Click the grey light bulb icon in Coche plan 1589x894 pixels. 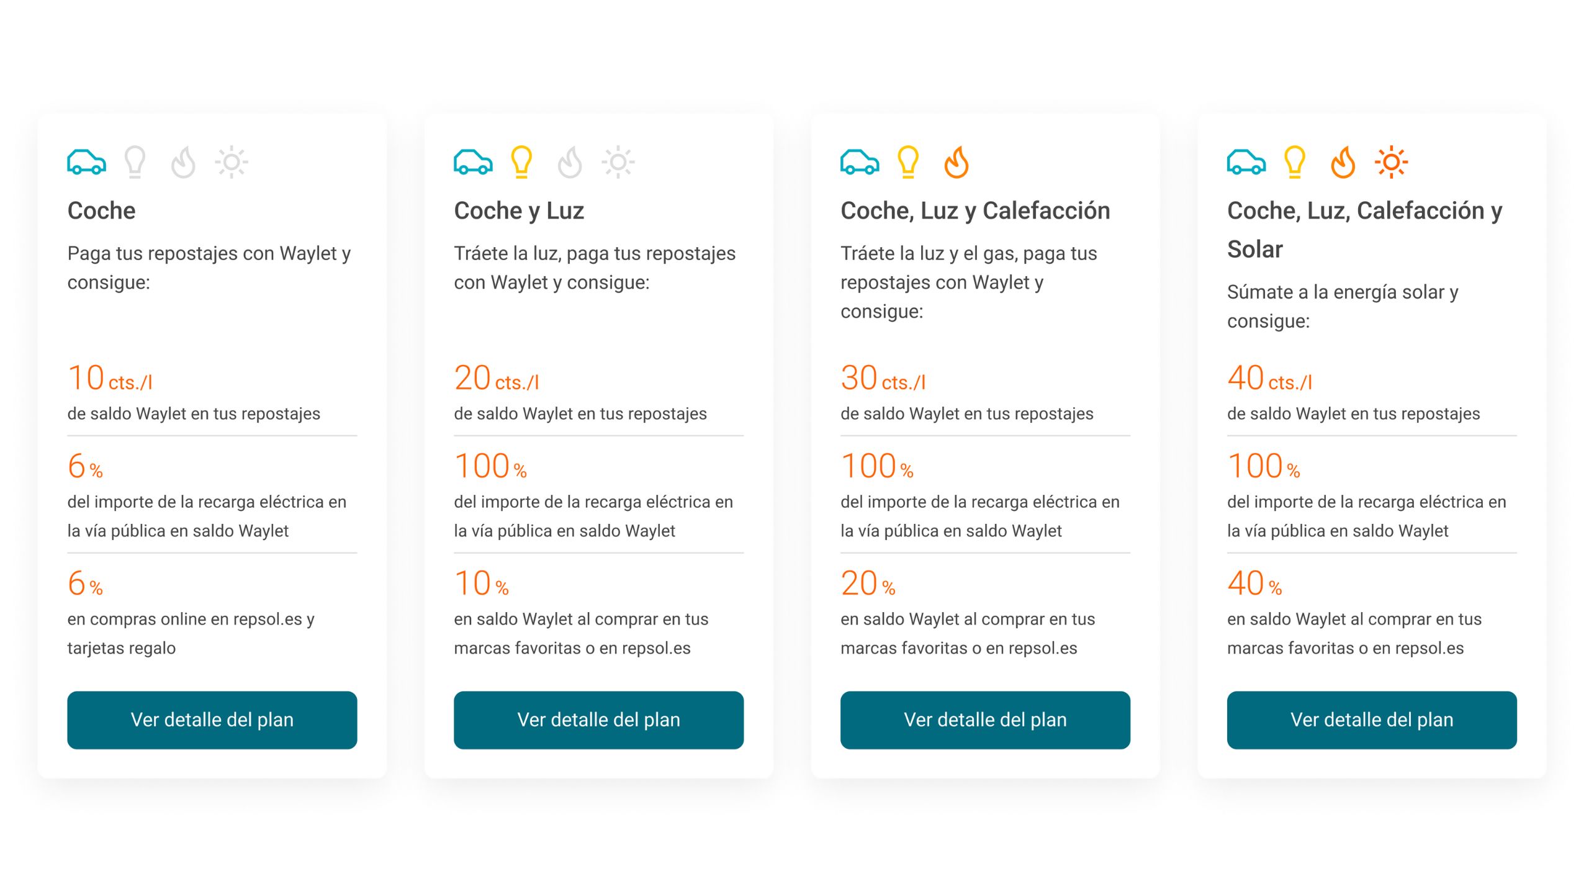click(135, 162)
